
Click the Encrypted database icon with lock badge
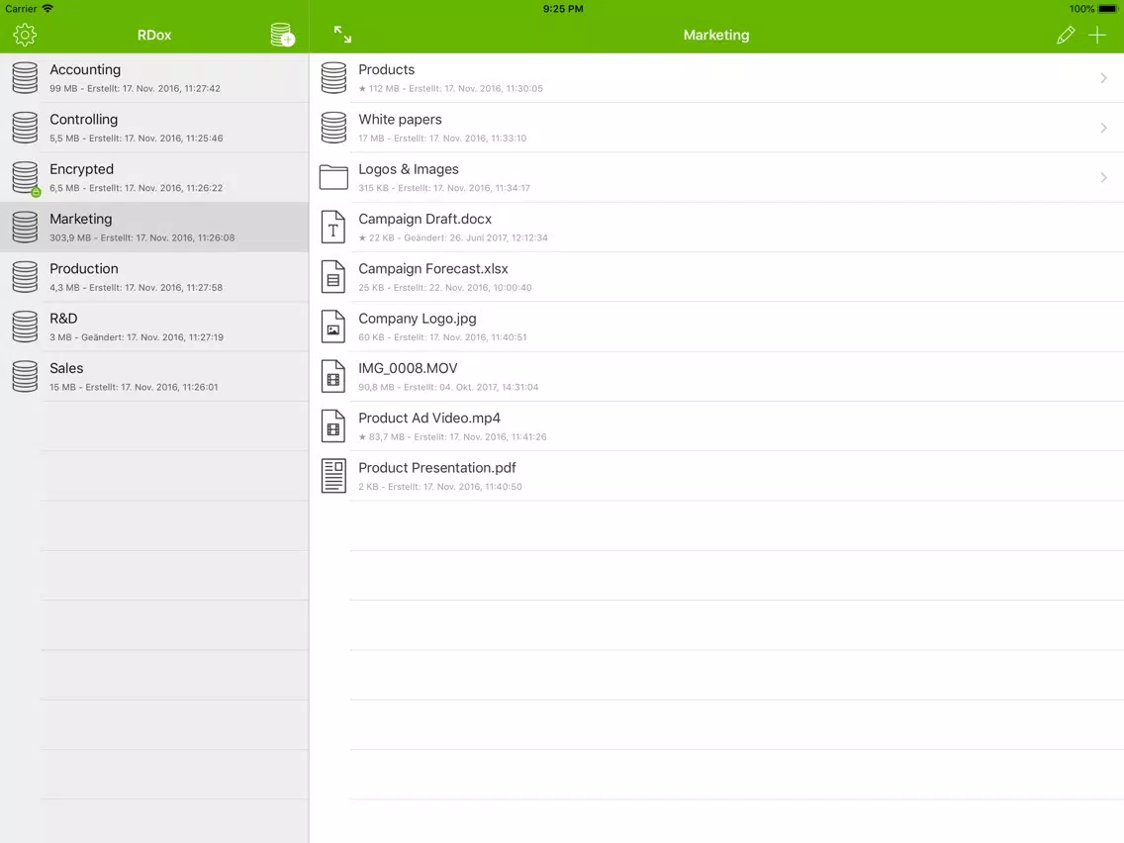click(x=26, y=178)
